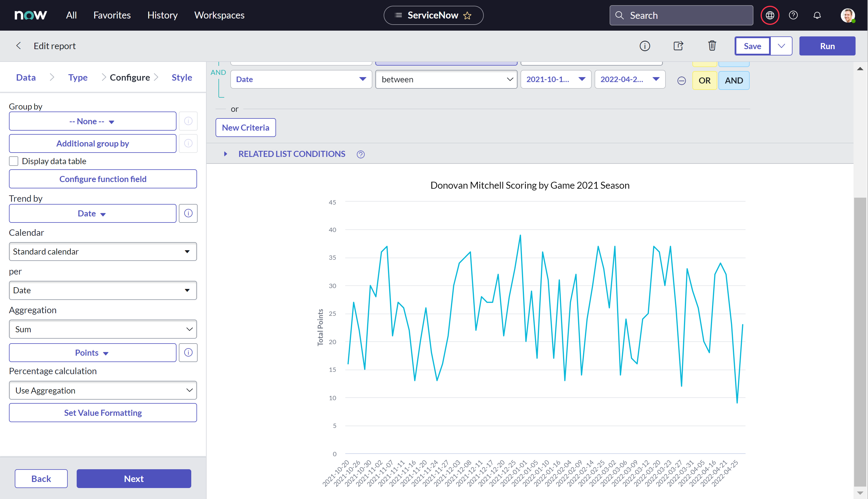Switch to the Style tab
868x499 pixels.
[x=182, y=77]
